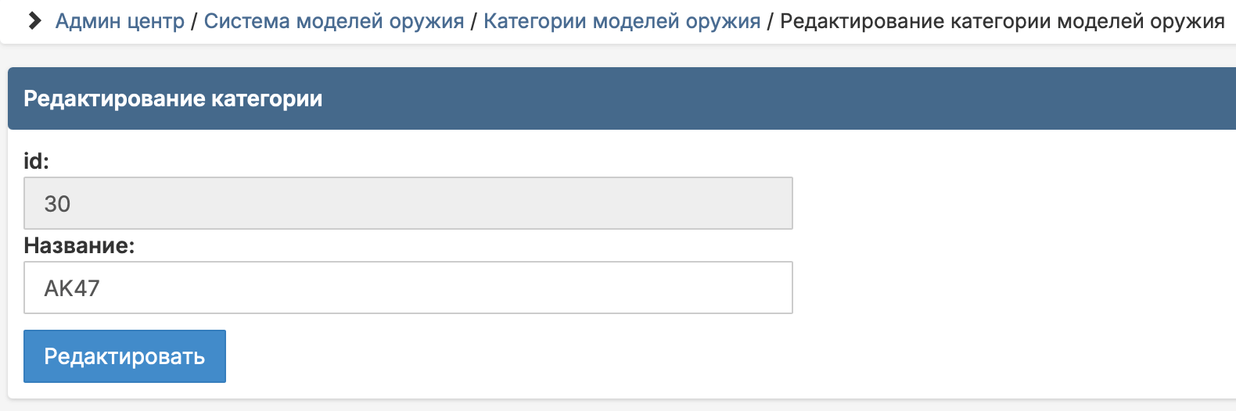Click the id: field label
This screenshot has height=411, width=1236.
[36, 161]
